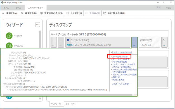Select the first small partition on disk 0

(x=54, y=42)
